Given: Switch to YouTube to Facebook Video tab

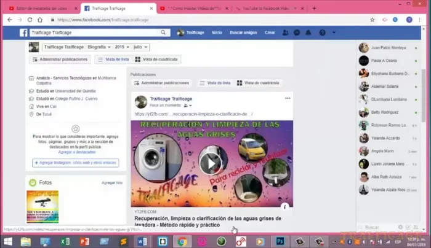Looking at the screenshot, I should click(269, 9).
